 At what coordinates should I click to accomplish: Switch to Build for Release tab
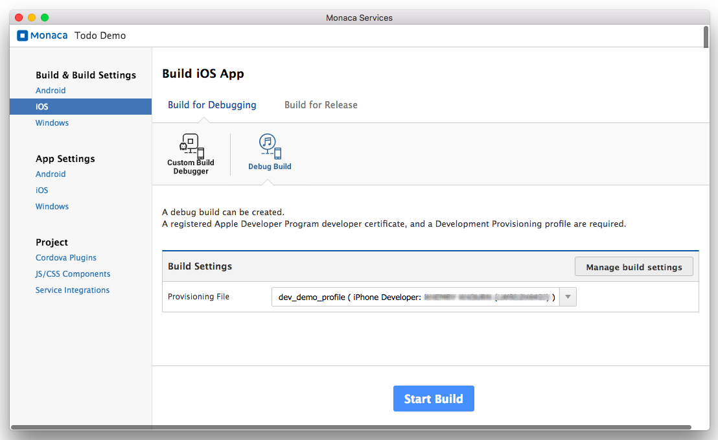[321, 105]
